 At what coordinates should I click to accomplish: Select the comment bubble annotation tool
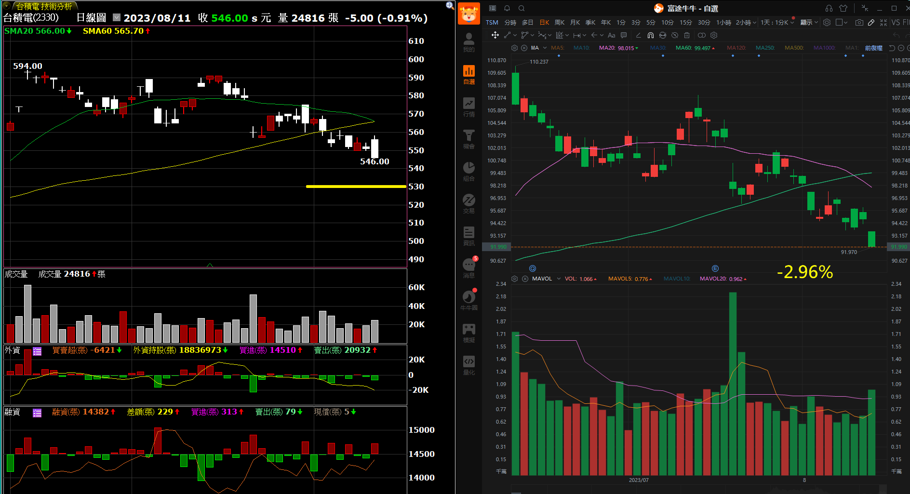coord(624,35)
